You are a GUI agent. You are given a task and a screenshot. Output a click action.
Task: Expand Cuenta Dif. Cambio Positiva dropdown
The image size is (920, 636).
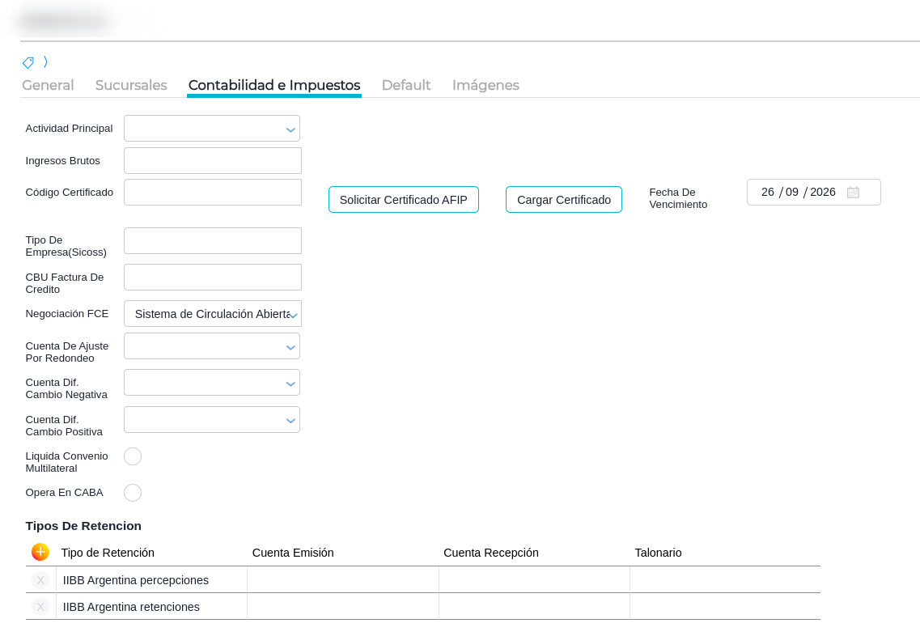pyautogui.click(x=290, y=421)
